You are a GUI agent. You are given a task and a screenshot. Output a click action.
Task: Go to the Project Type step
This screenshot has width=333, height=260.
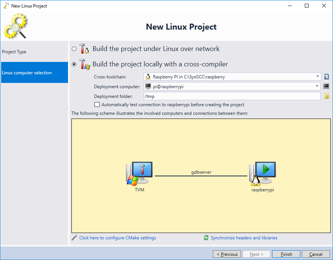tap(35, 52)
